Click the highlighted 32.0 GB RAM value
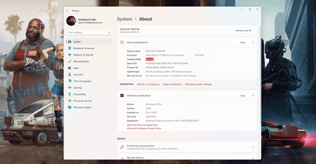Image resolution: width=316 pixels, height=164 pixels. pyautogui.click(x=150, y=59)
